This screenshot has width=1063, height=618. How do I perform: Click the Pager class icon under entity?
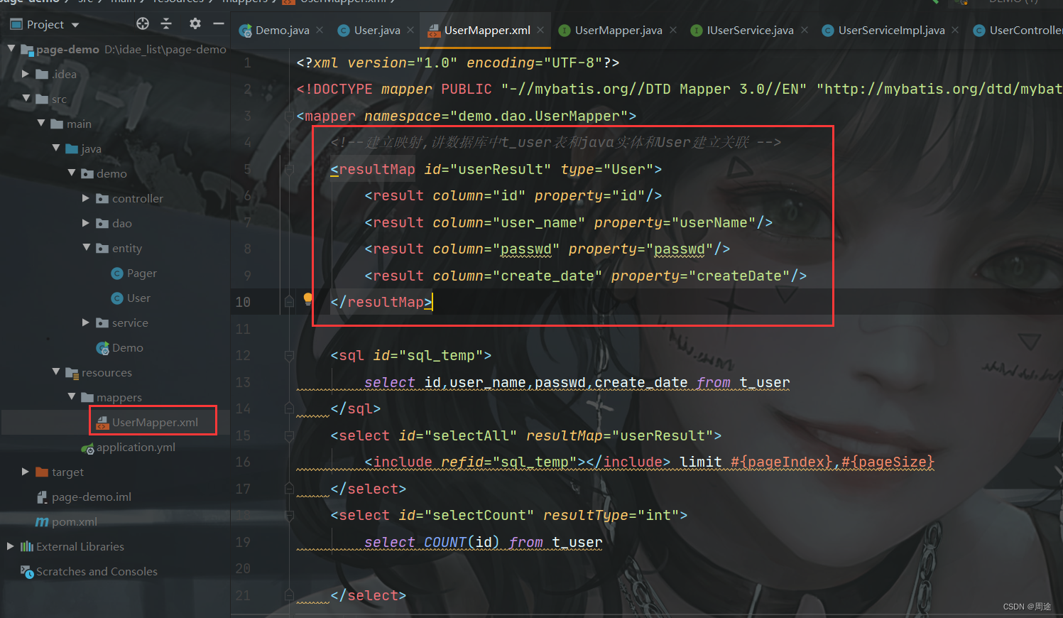pyautogui.click(x=117, y=273)
